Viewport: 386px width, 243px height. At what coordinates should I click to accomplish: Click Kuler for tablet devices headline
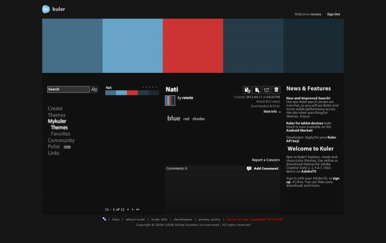click(x=304, y=123)
